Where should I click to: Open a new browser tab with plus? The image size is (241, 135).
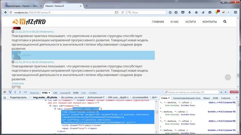[87, 6]
